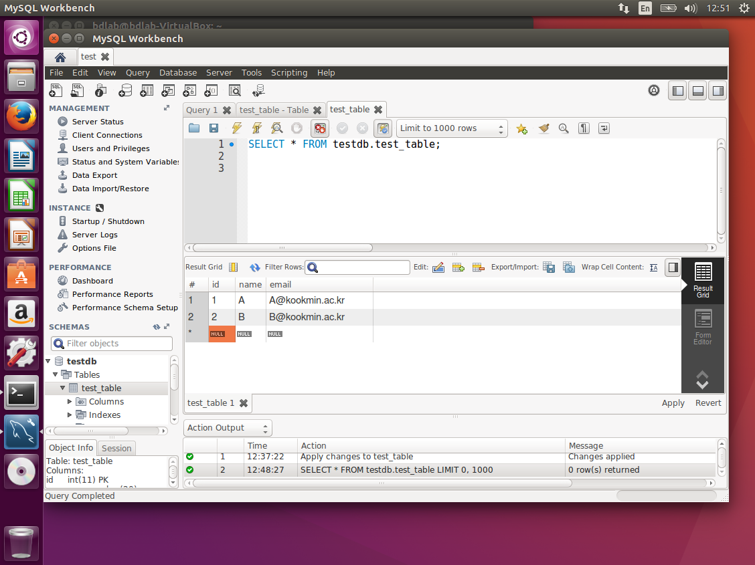
Task: Toggle left sidebar panel visibility
Action: pyautogui.click(x=678, y=90)
